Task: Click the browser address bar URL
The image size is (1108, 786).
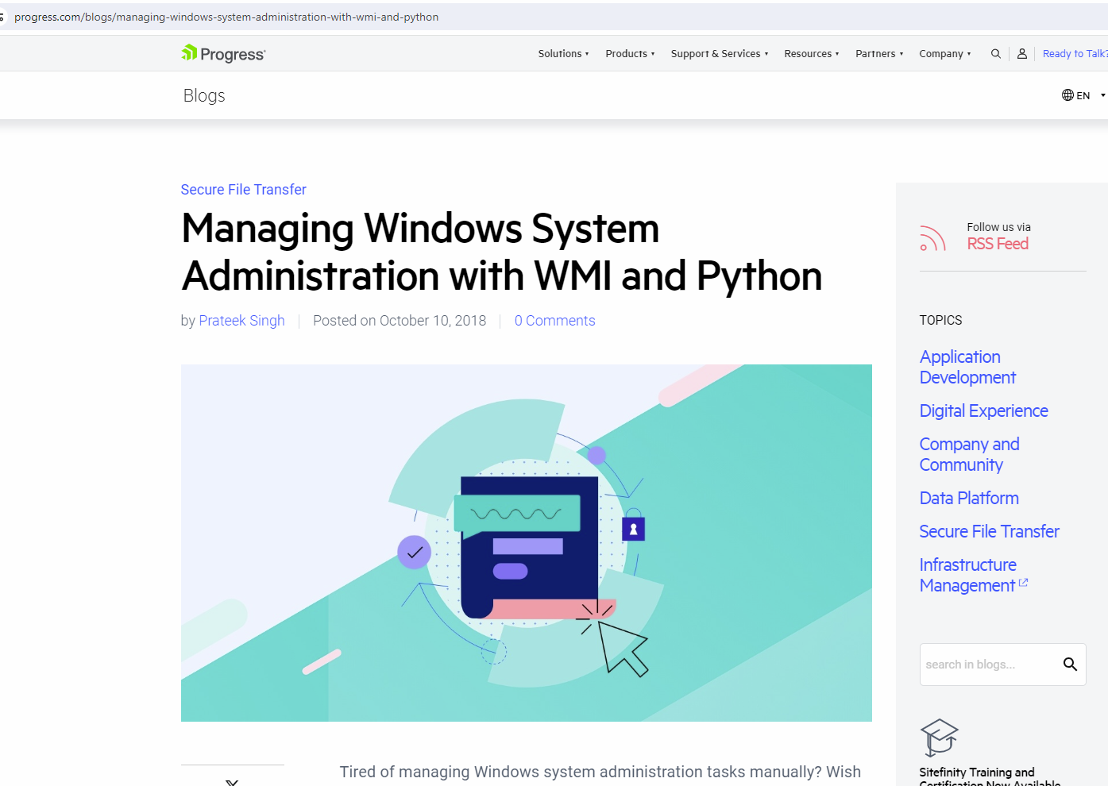Action: click(226, 17)
